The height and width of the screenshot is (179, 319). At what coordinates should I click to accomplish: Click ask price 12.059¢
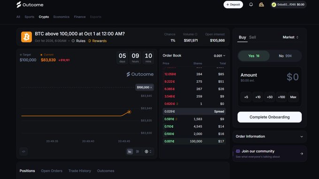coord(170,74)
